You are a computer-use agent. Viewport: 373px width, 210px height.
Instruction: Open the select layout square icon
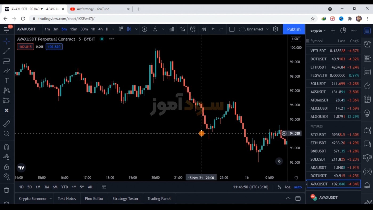232,29
